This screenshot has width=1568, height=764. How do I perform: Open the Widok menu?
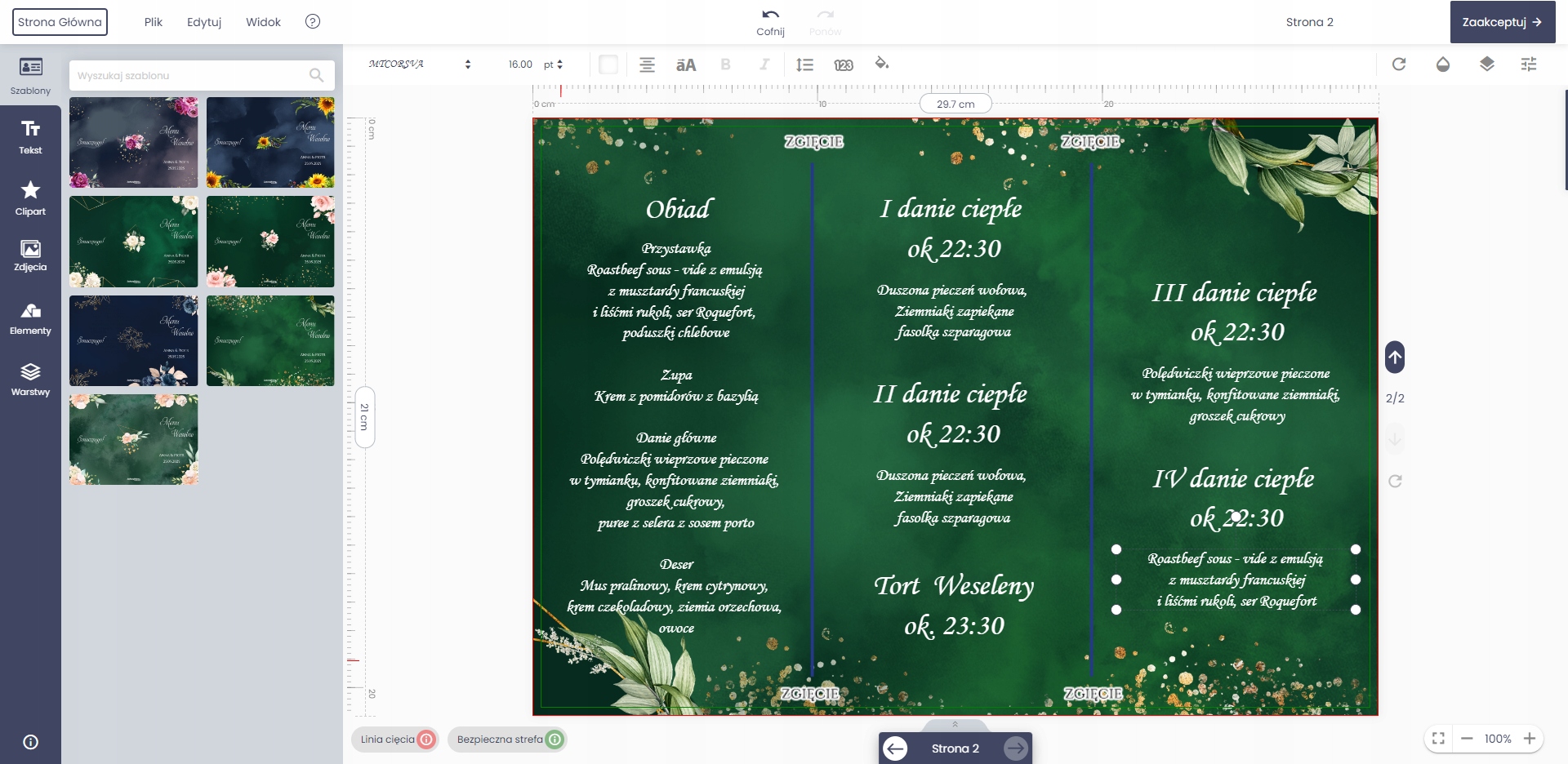(x=263, y=22)
